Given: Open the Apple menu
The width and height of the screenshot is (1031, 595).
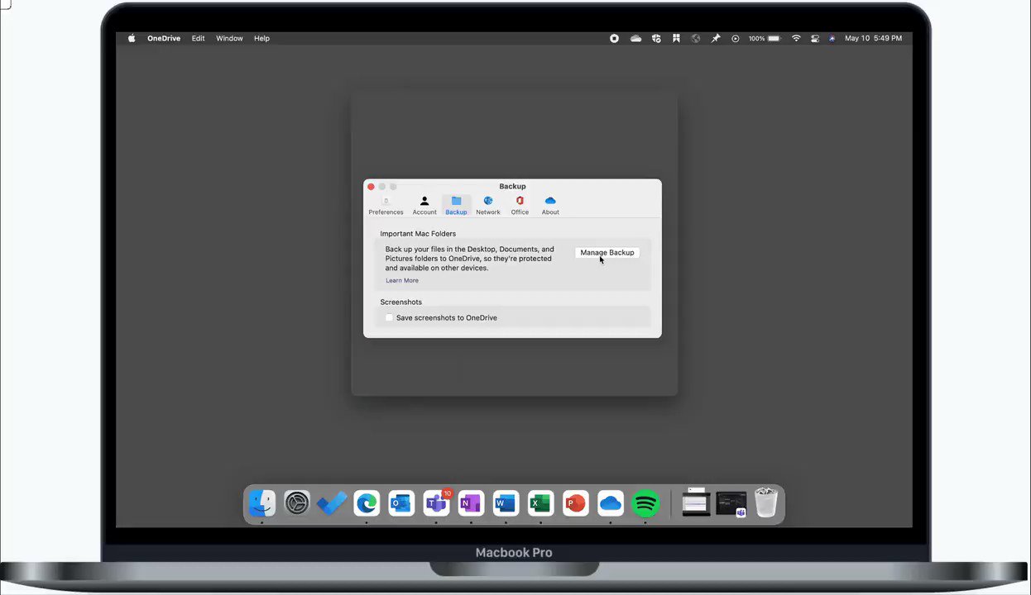Looking at the screenshot, I should click(132, 38).
